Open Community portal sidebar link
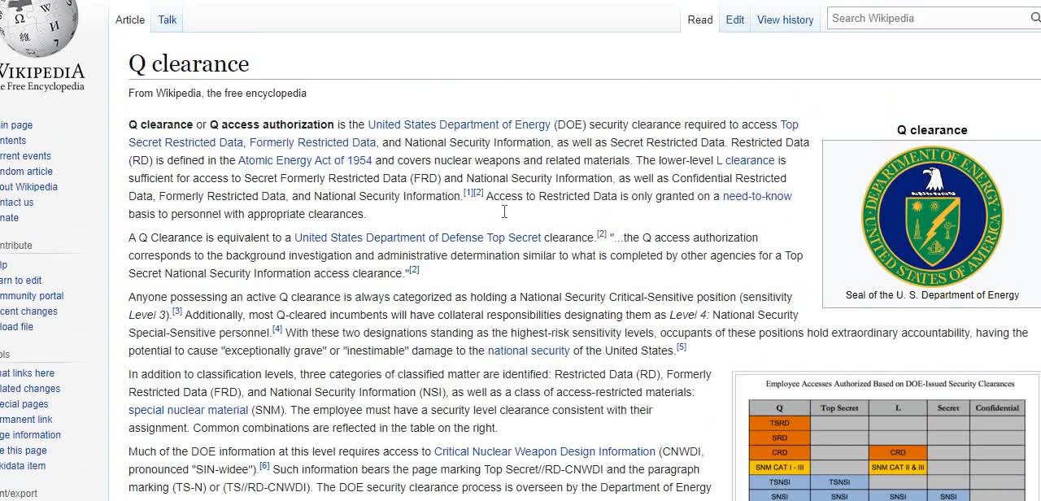The image size is (1041, 501). 32,296
